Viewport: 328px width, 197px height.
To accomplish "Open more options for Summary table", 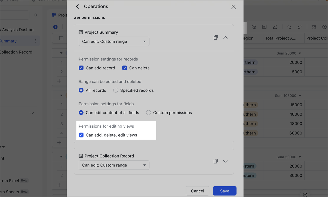I will (x=35, y=41).
